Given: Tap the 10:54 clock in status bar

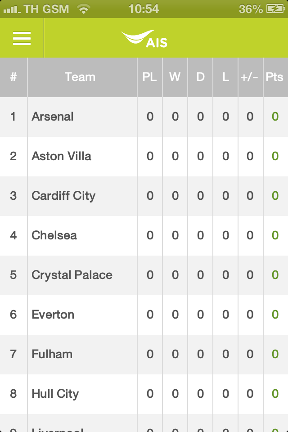Looking at the screenshot, I should point(144,9).
